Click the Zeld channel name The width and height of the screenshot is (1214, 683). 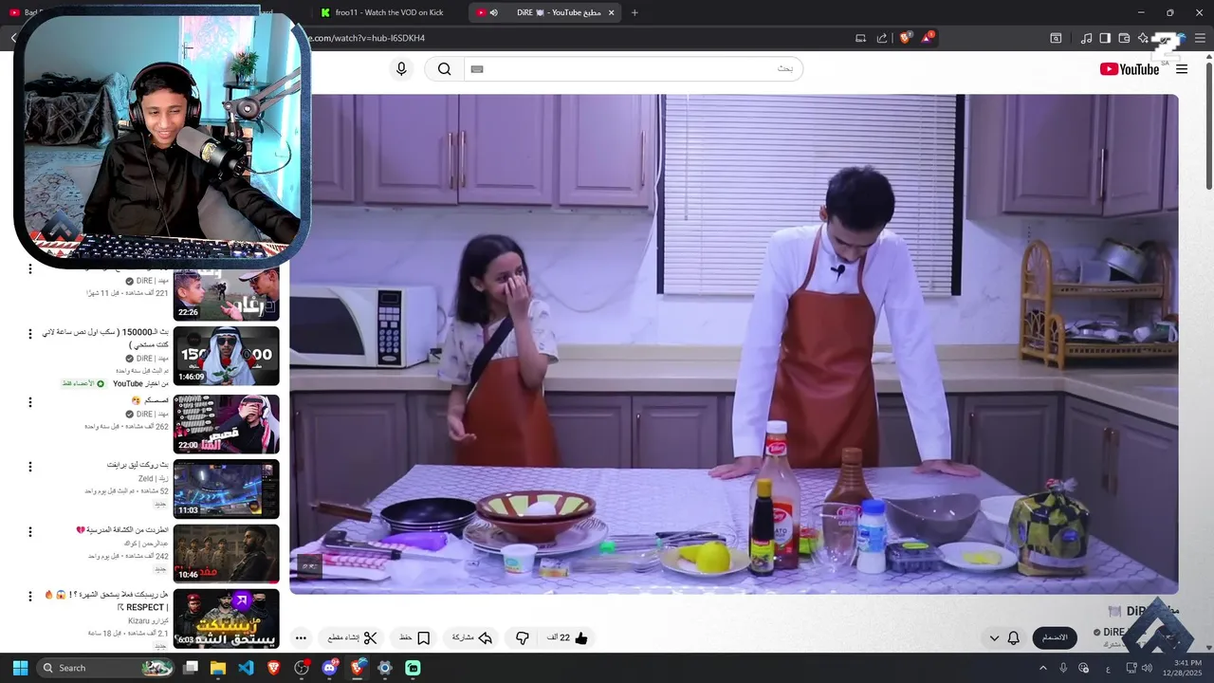click(153, 479)
